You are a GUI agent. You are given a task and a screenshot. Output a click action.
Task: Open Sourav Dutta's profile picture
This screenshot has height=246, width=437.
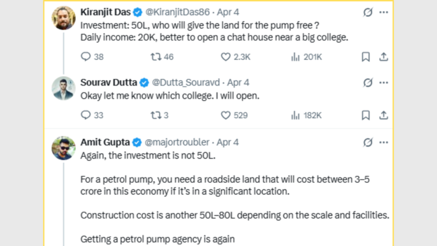[64, 88]
